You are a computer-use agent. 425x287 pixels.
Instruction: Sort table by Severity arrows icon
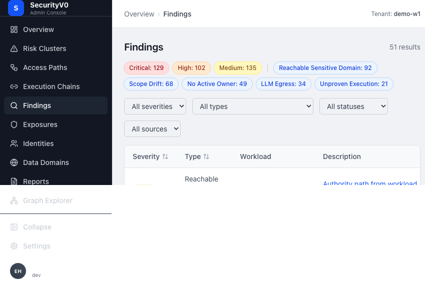[165, 156]
